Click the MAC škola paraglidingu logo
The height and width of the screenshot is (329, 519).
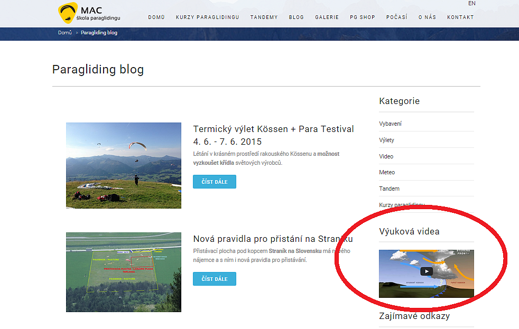point(89,13)
